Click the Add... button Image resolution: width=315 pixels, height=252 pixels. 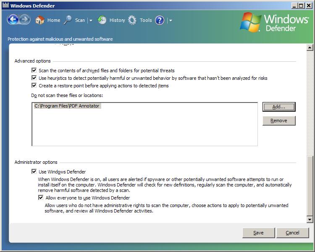click(x=279, y=107)
